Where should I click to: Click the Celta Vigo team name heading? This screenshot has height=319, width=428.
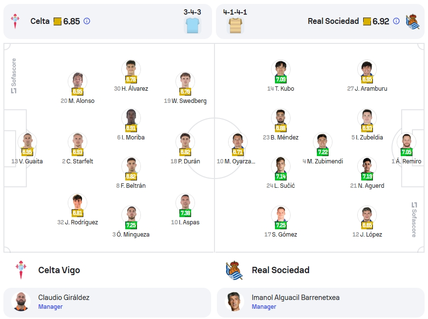(59, 270)
